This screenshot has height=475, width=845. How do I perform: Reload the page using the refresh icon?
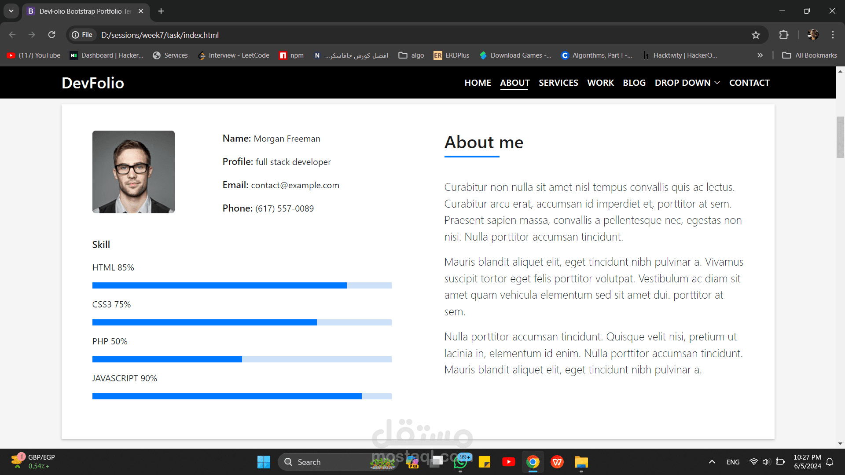coord(52,35)
